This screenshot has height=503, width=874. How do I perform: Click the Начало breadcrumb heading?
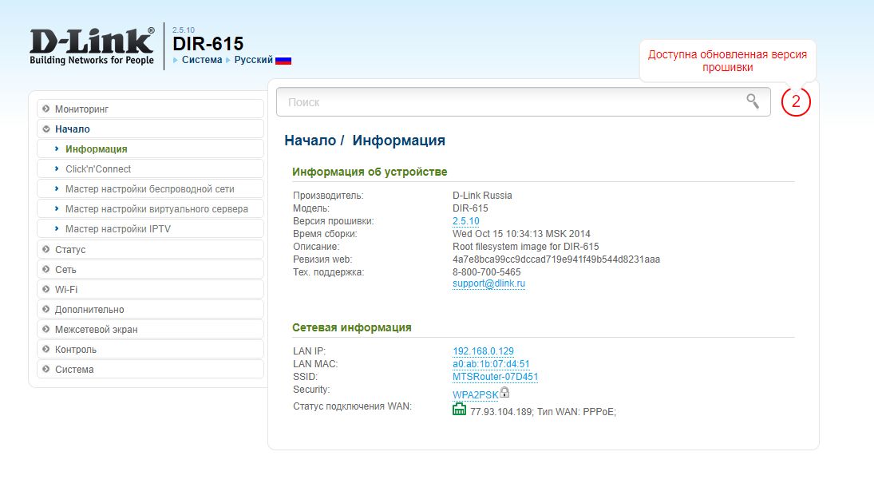coord(310,141)
